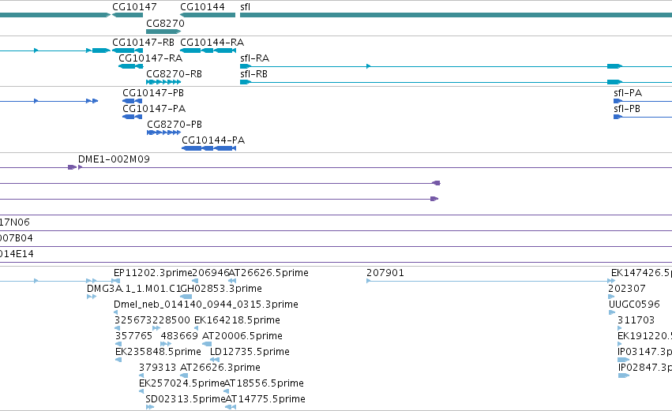Select EST EK164218.5prime
This screenshot has height=411, width=672.
[x=237, y=320]
